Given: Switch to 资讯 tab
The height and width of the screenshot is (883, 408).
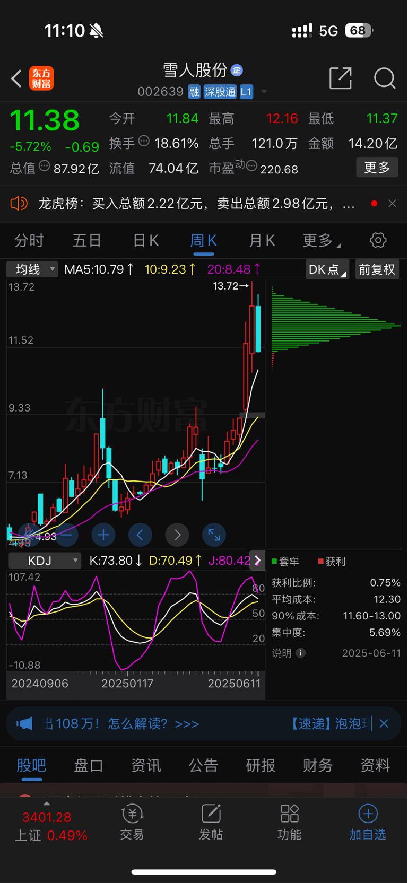Looking at the screenshot, I should [146, 765].
